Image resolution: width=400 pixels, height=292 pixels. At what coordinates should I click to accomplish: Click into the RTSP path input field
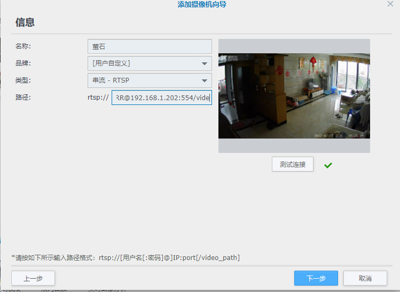(x=161, y=98)
